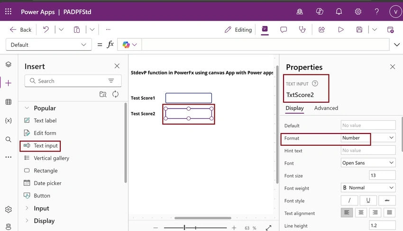The height and width of the screenshot is (231, 403).
Task: Click the fx formula icon
Action: (x=110, y=44)
